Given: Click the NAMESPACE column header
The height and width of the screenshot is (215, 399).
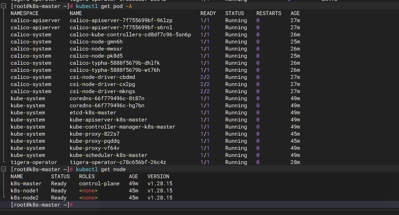Looking at the screenshot, I should (24, 13).
